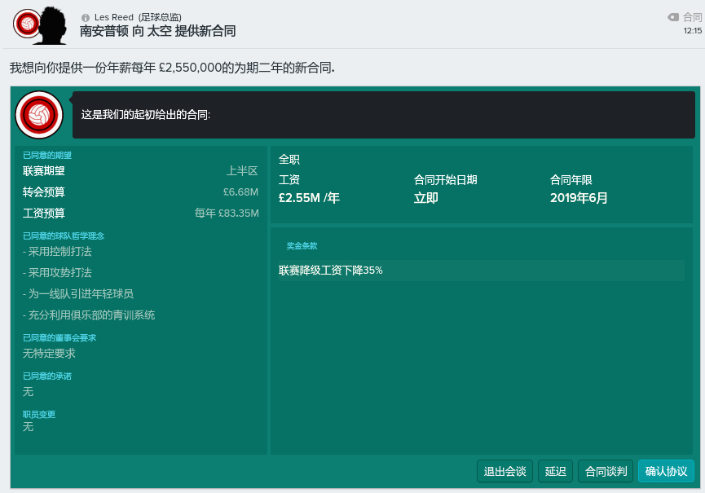Screen dimensions: 705x493
Task: Click the 转会预算 row label
Action: (x=44, y=191)
